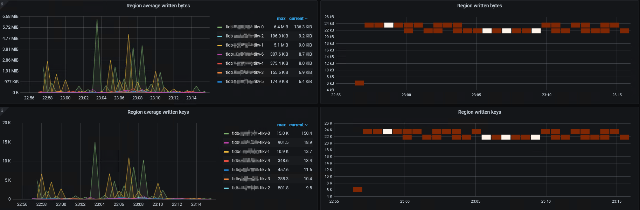Screen dimensions: 640x210
Task: Click tallest green tikv-0 spike in written bytes graph
Action: tap(97, 20)
